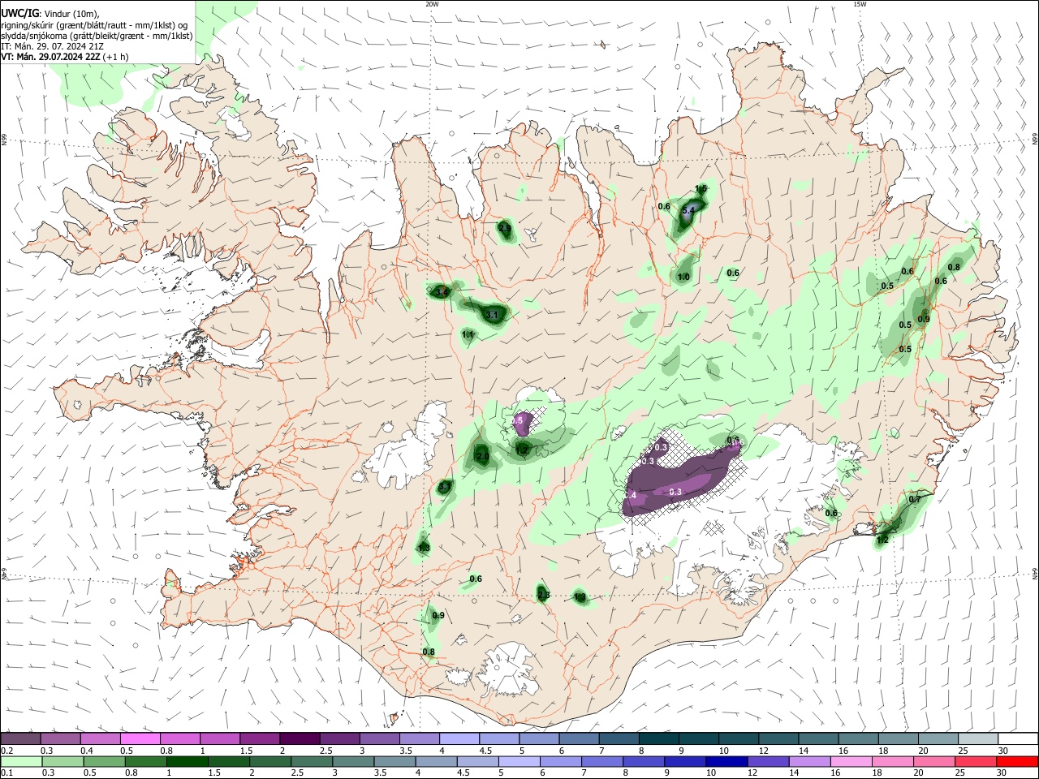1039x779 pixels.
Task: Click the 2.0 precipitation value on the map
Action: point(482,457)
